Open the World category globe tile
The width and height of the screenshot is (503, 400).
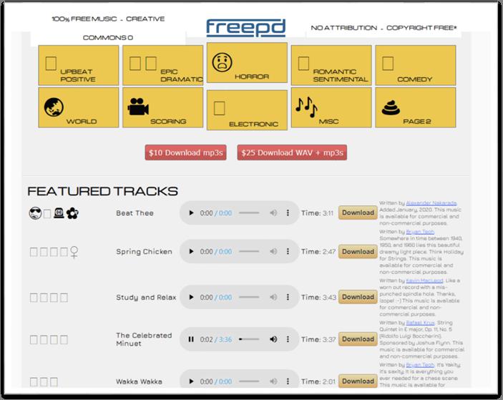click(x=79, y=107)
